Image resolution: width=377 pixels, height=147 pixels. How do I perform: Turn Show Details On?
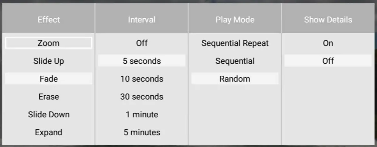coord(328,43)
